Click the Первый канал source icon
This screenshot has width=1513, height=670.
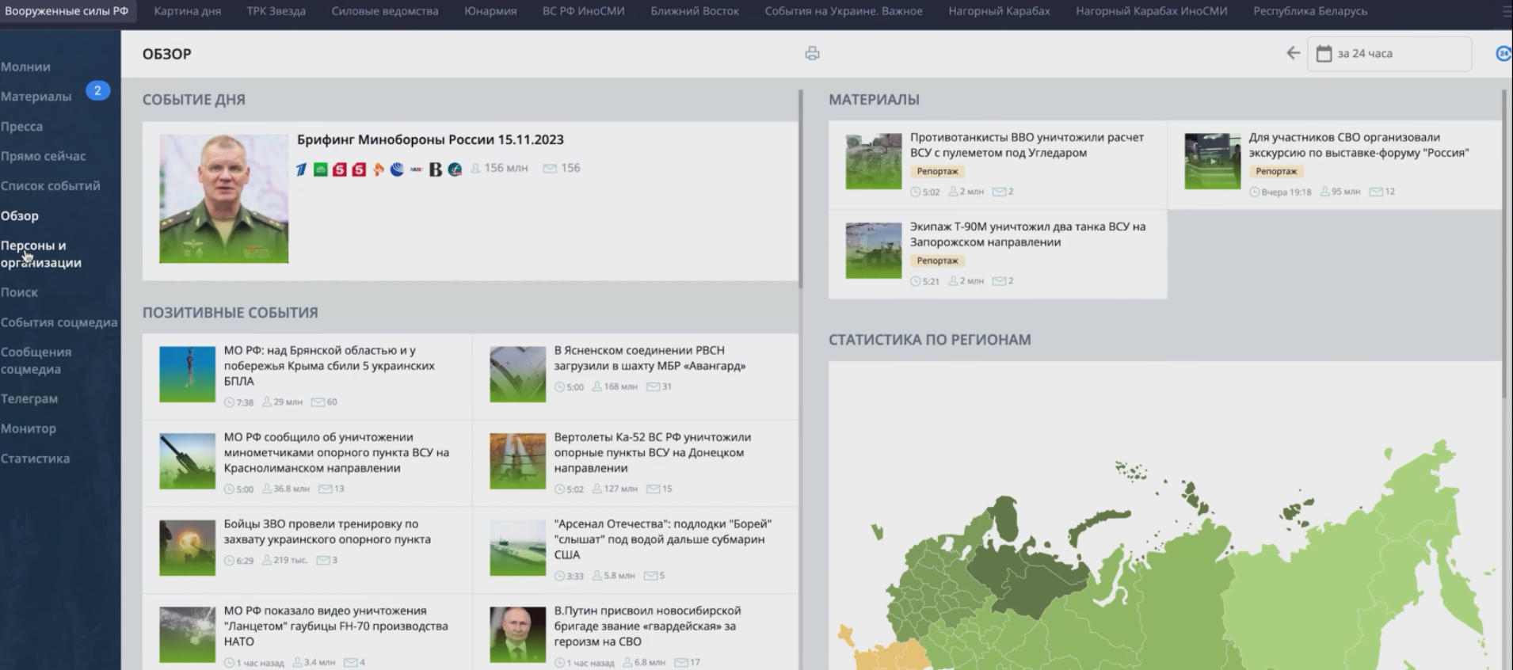point(302,169)
